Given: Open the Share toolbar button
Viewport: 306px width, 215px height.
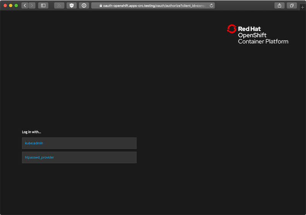Looking at the screenshot, I should tap(280, 5).
